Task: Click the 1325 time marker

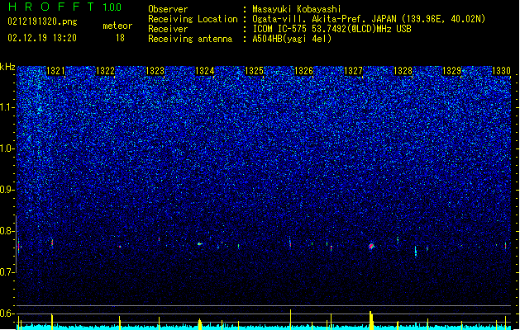Action: 254,71
